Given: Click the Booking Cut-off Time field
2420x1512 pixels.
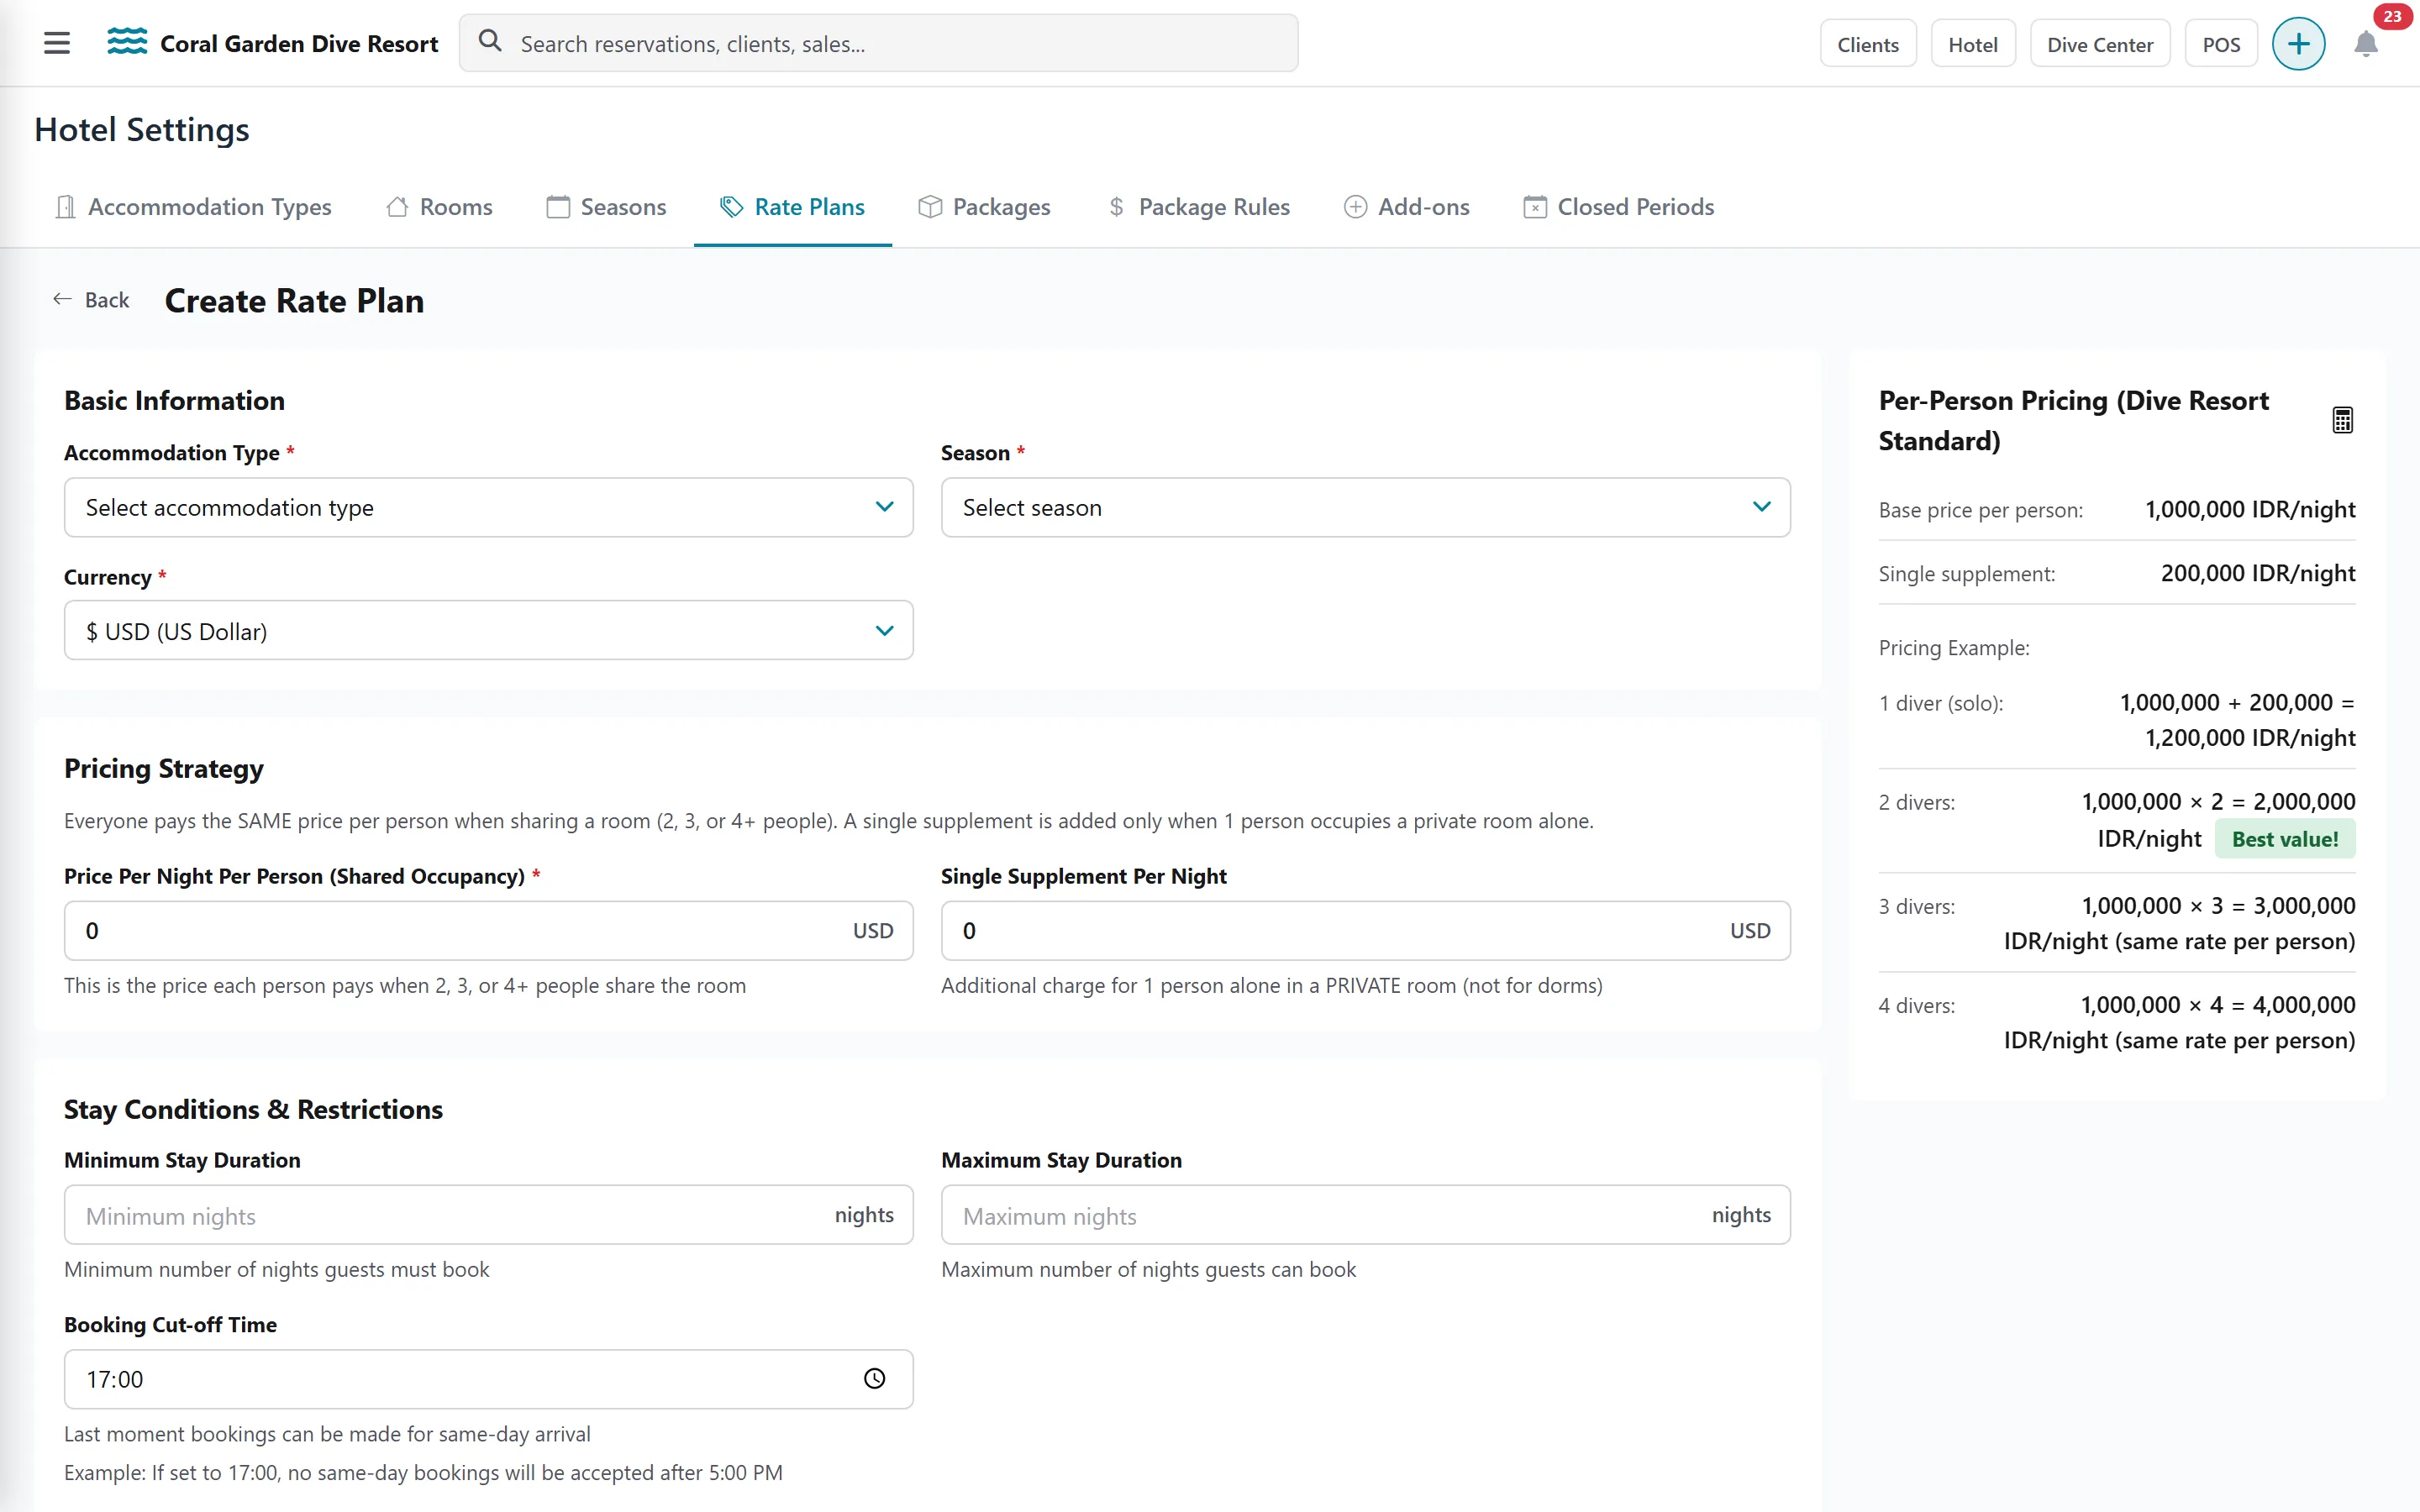Looking at the screenshot, I should point(489,1379).
